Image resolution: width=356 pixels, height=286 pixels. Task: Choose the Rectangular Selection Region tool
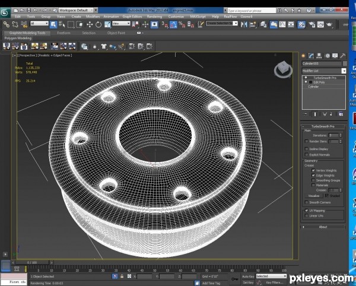(71, 24)
